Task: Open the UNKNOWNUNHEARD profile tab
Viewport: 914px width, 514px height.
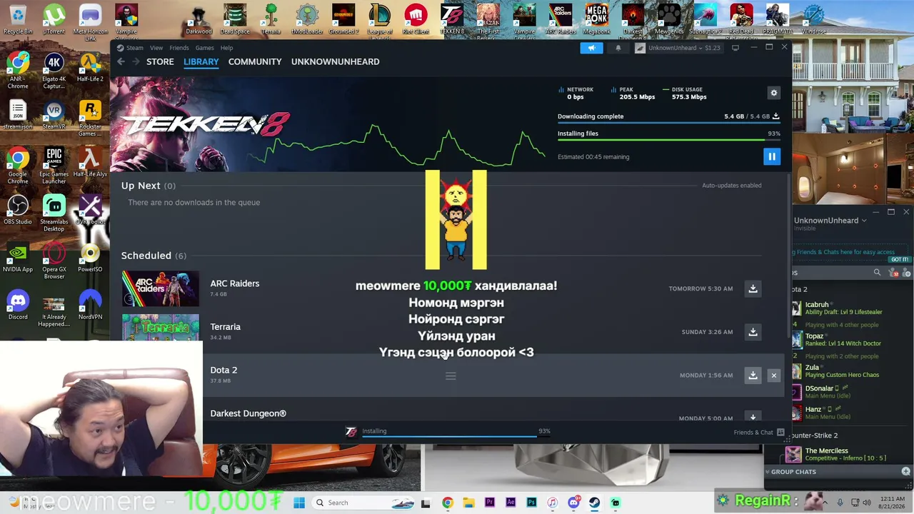Action: point(335,61)
